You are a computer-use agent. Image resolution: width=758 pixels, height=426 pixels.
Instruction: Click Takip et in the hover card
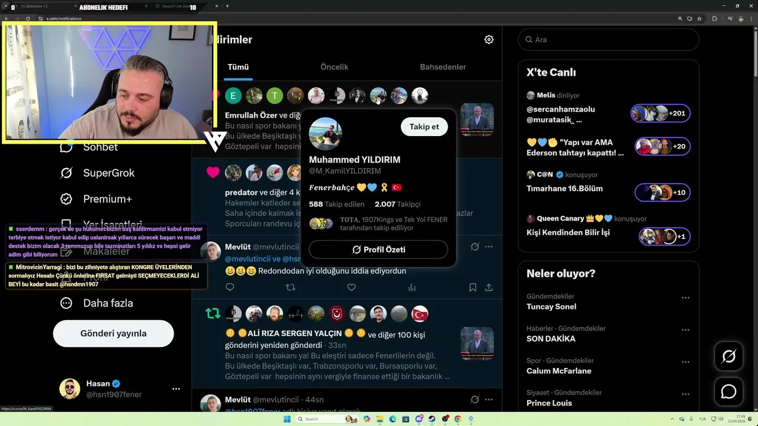click(424, 127)
